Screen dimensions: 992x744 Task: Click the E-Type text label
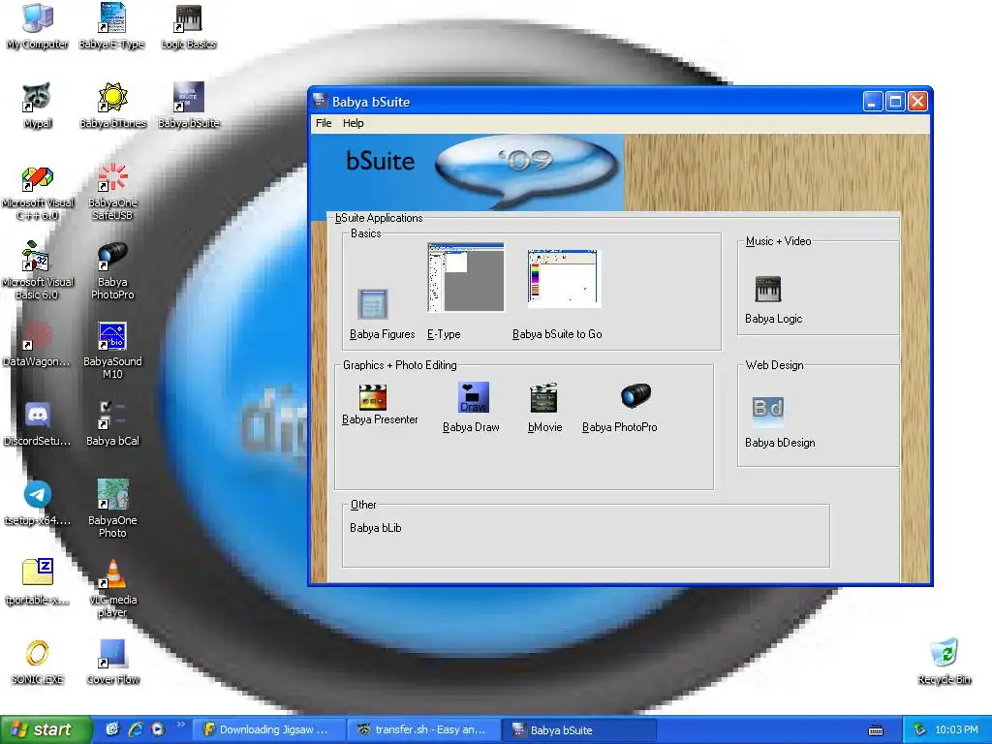[444, 334]
